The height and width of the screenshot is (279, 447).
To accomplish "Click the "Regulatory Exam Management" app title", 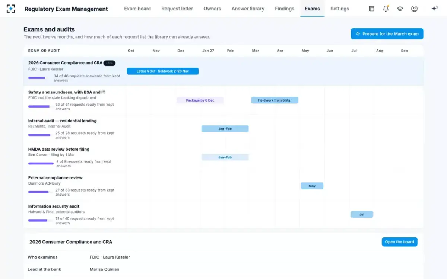I will (x=66, y=9).
